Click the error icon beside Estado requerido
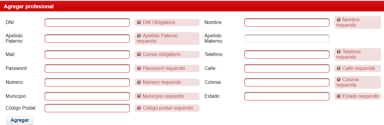The width and height of the screenshot is (384, 125). point(339,96)
